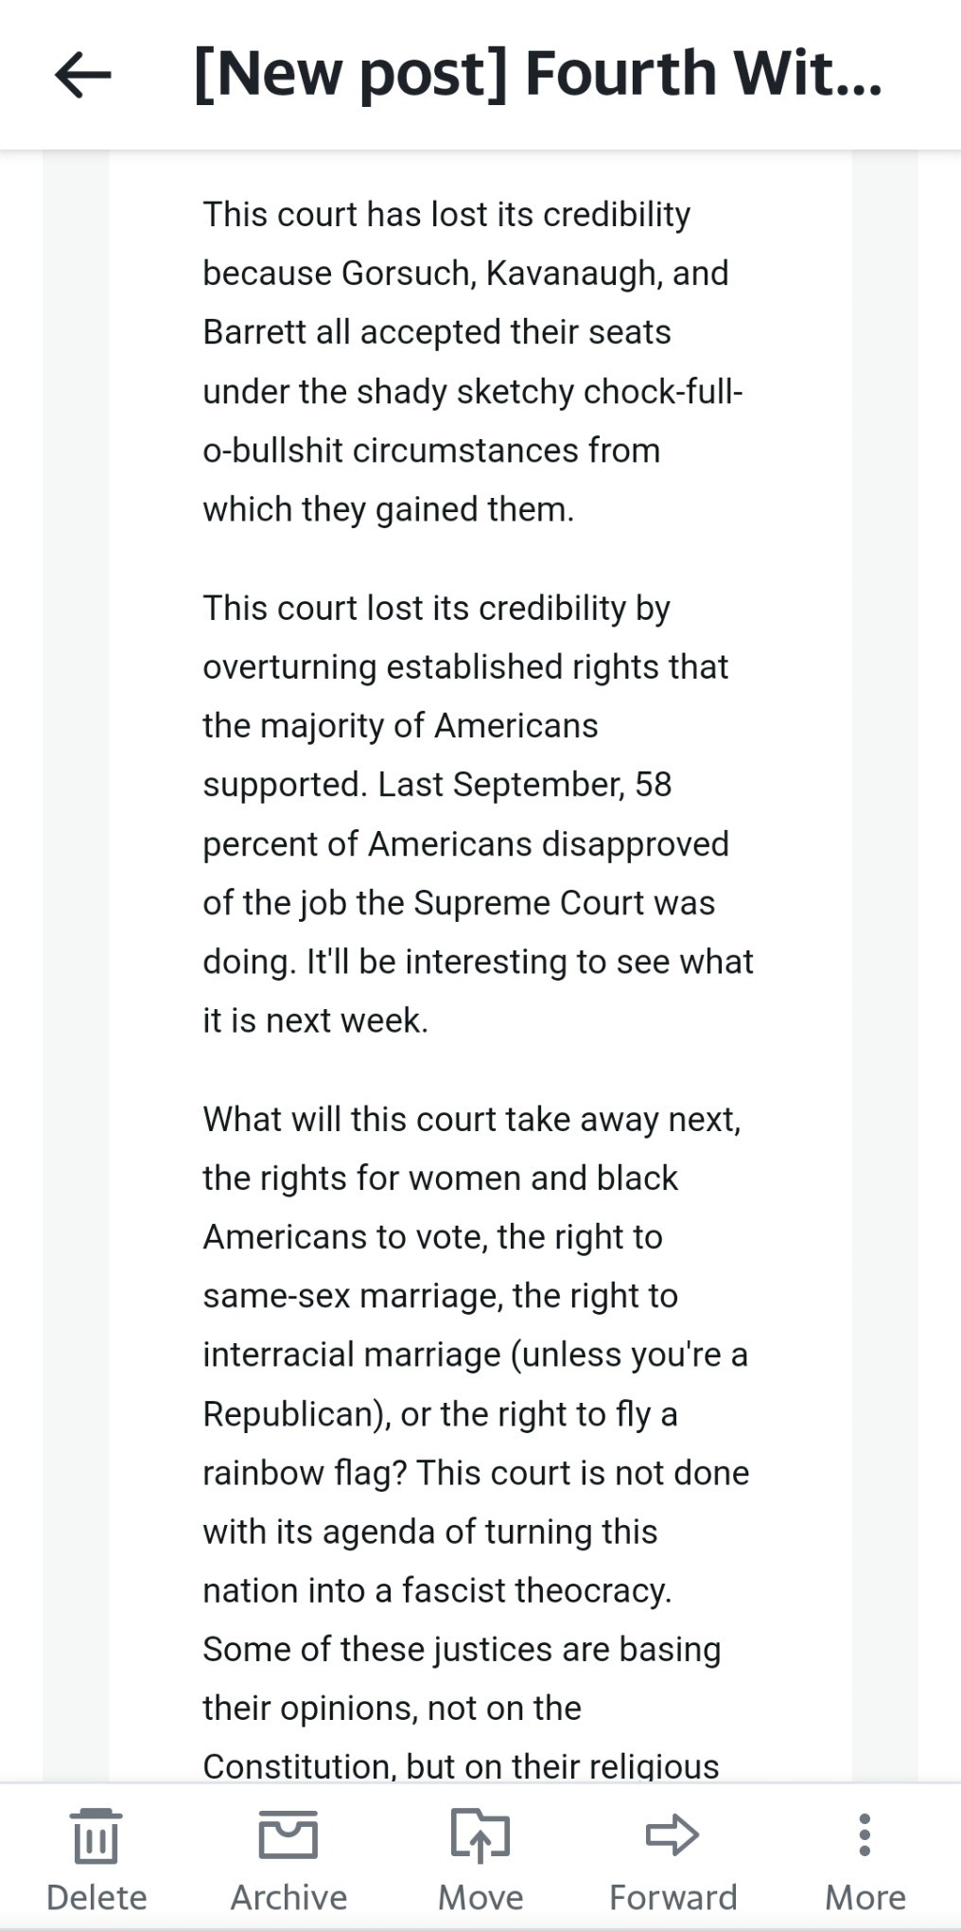This screenshot has width=961, height=1931.
Task: Click the Move to folder icon
Action: (x=480, y=1835)
